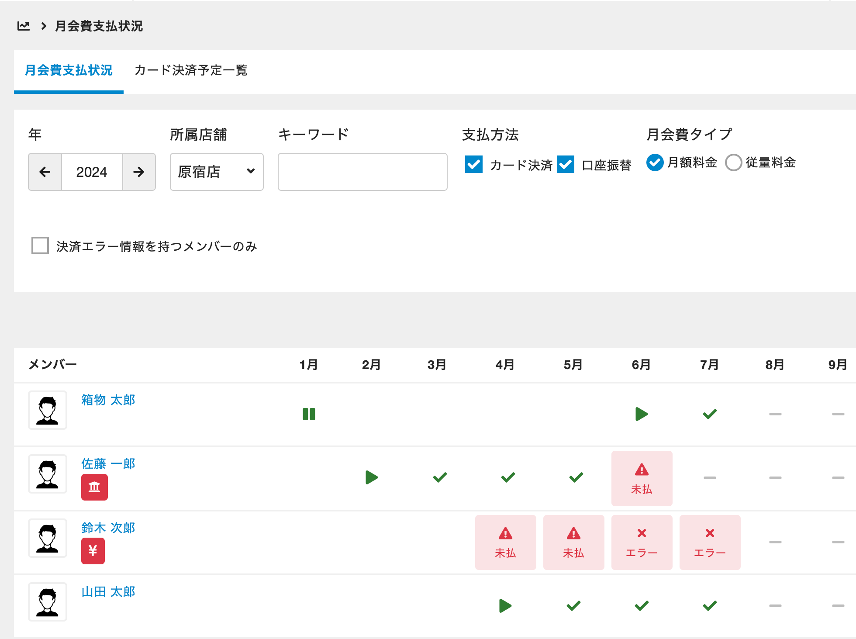Uncheck the 口座振替 payment method checkbox
Viewport: 856px width, 639px height.
point(566,165)
